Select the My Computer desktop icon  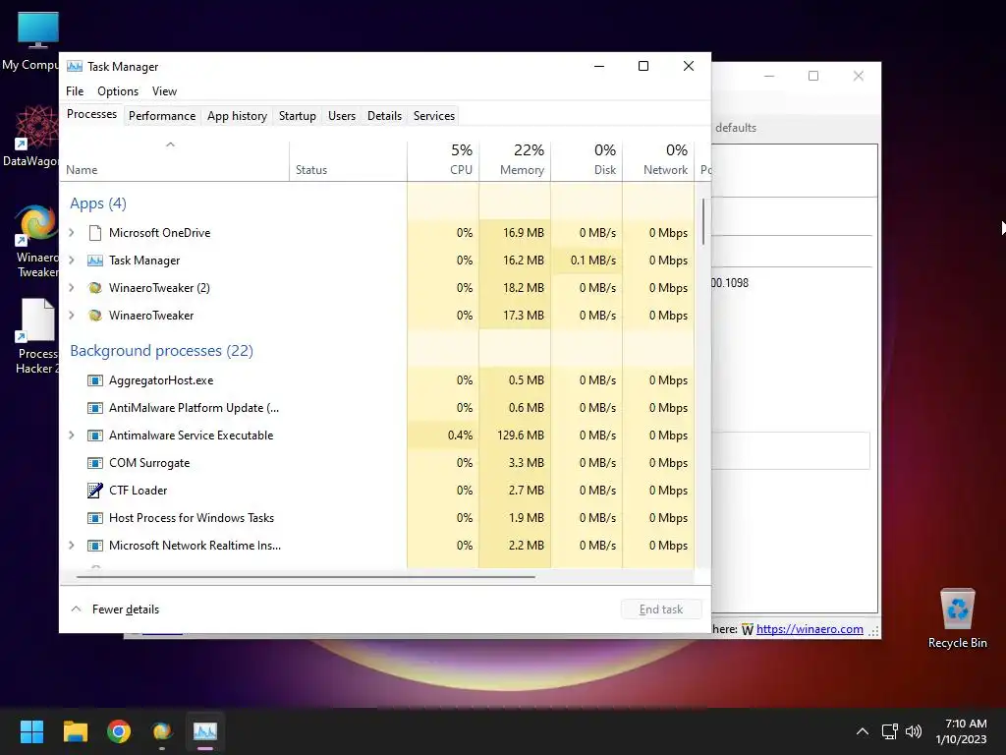(30, 40)
